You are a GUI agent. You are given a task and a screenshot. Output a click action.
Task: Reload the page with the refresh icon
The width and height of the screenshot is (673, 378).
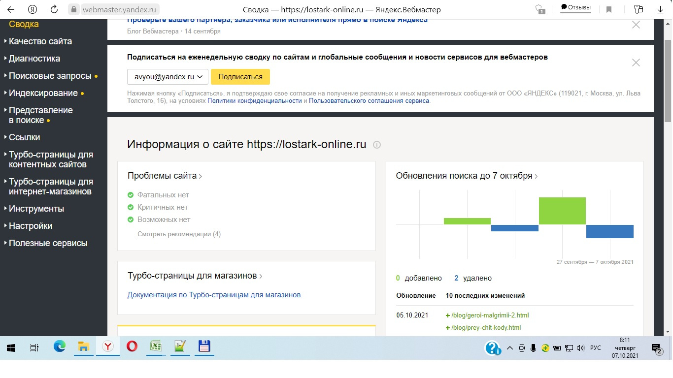(54, 9)
